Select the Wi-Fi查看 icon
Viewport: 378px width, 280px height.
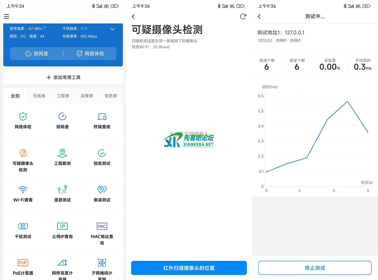point(23,190)
